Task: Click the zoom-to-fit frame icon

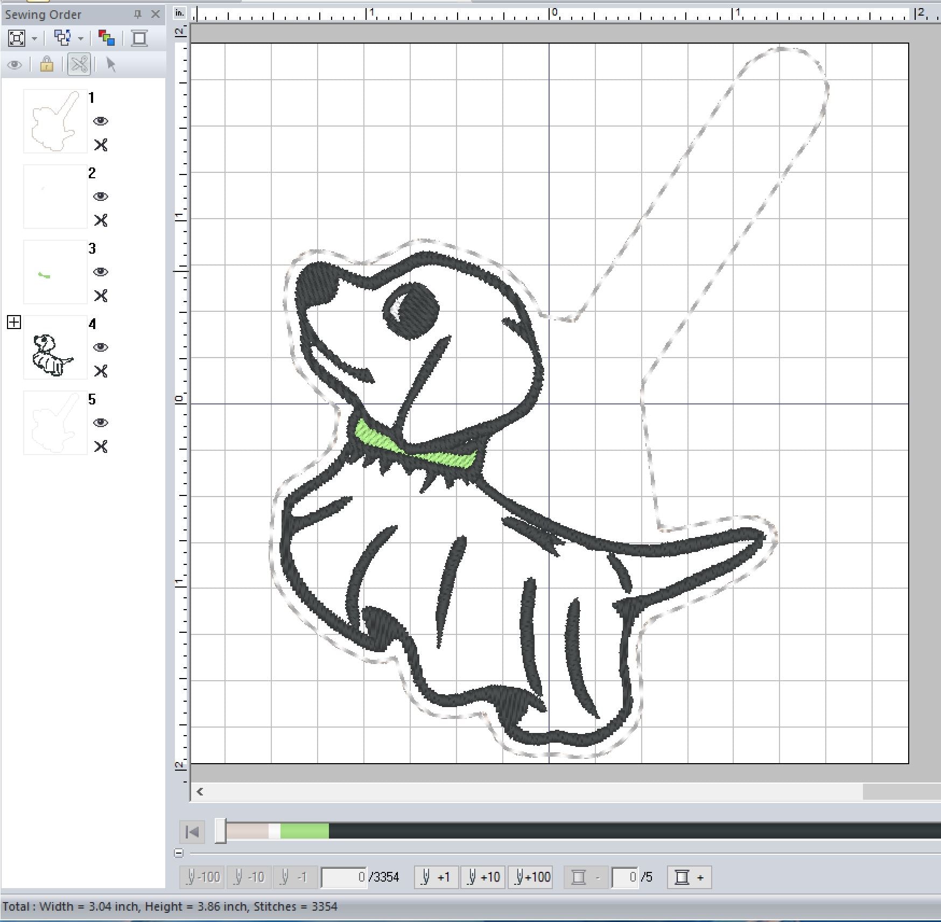Action: [x=17, y=38]
